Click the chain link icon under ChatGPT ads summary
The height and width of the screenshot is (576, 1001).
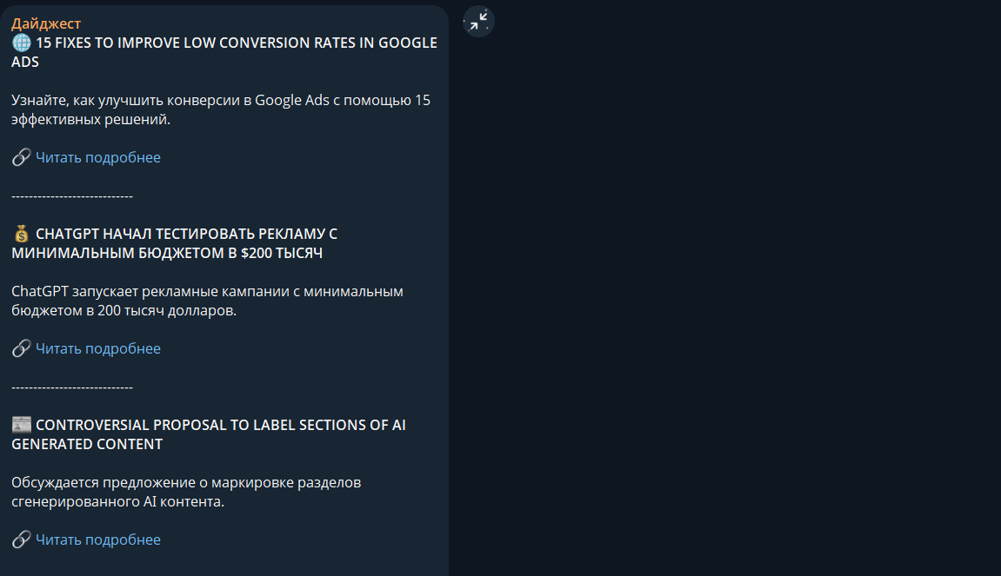point(22,348)
